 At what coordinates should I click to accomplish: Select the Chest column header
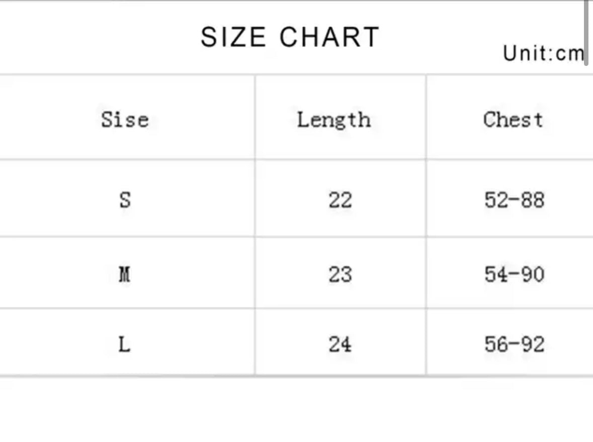coord(513,120)
